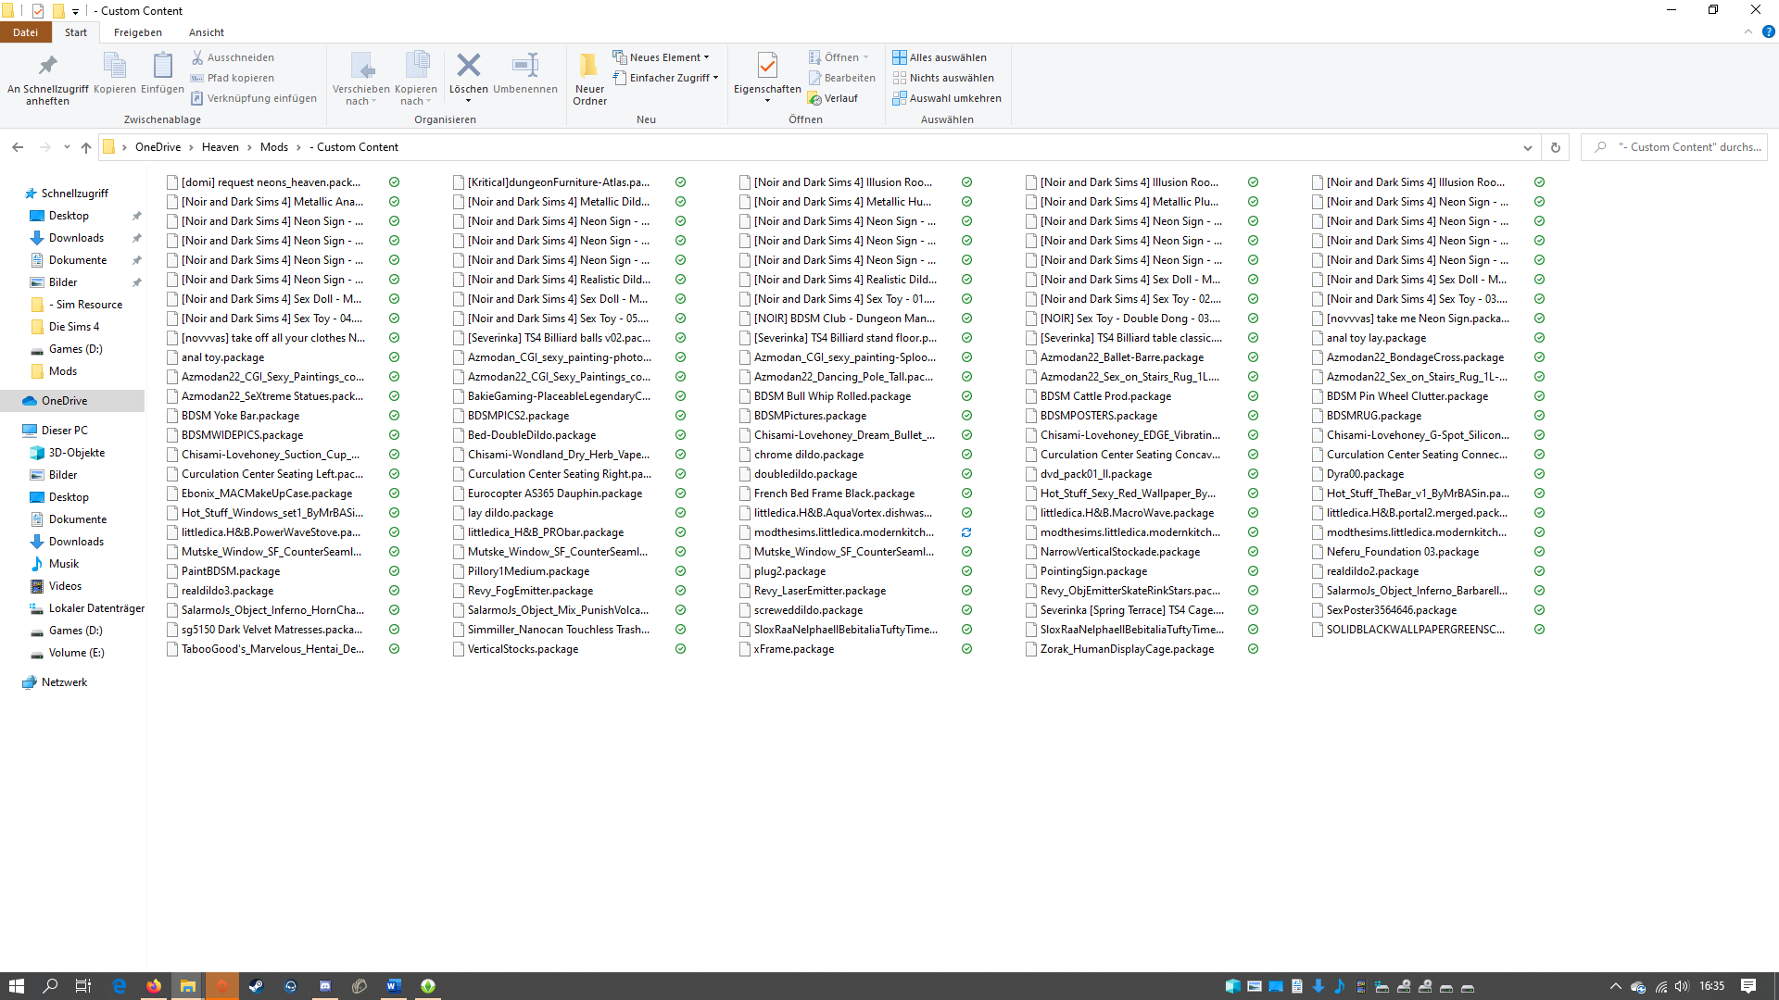1779x1000 pixels.
Task: Open Steam from the taskbar
Action: click(256, 986)
